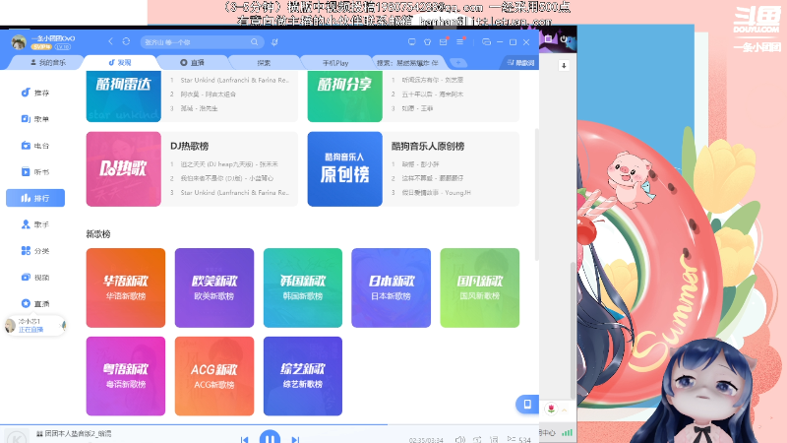Open 电台 in the sidebar
Screen dimensions: 787x443
point(35,146)
